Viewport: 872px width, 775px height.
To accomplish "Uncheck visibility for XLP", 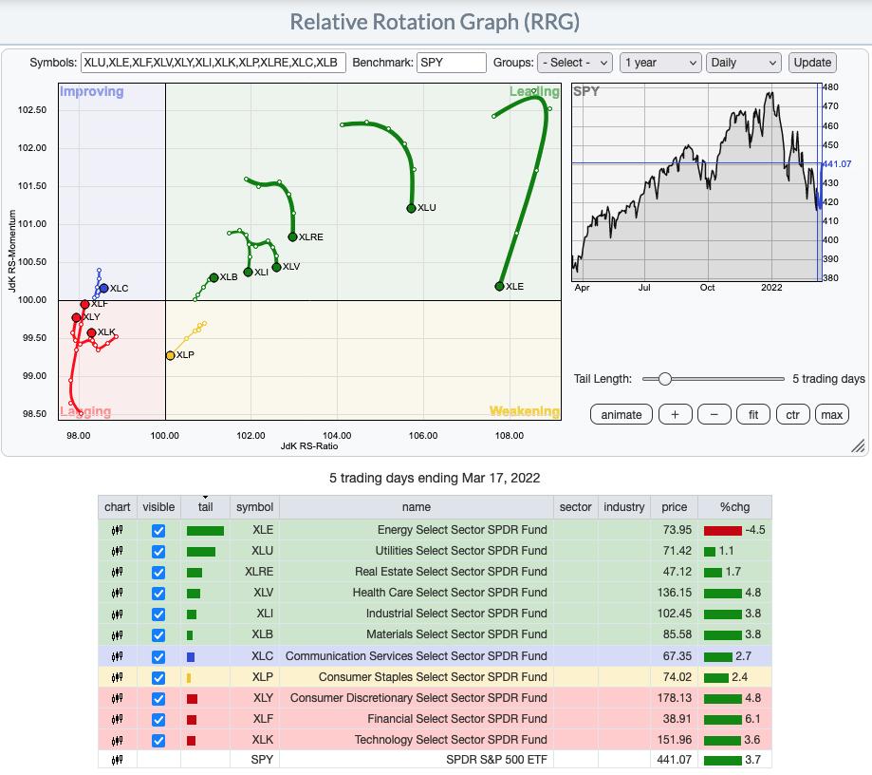I will [158, 677].
